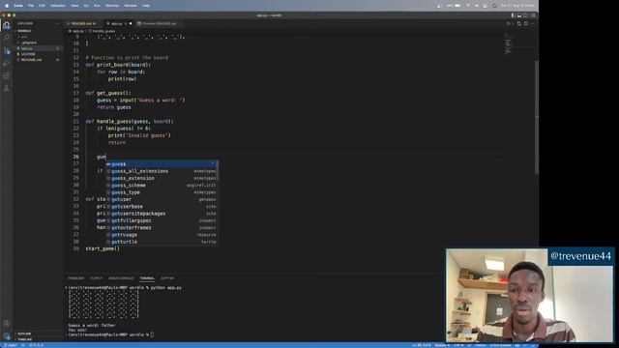Click the terminal prompt input line
Viewport: 619px width, 348px height.
110,334
